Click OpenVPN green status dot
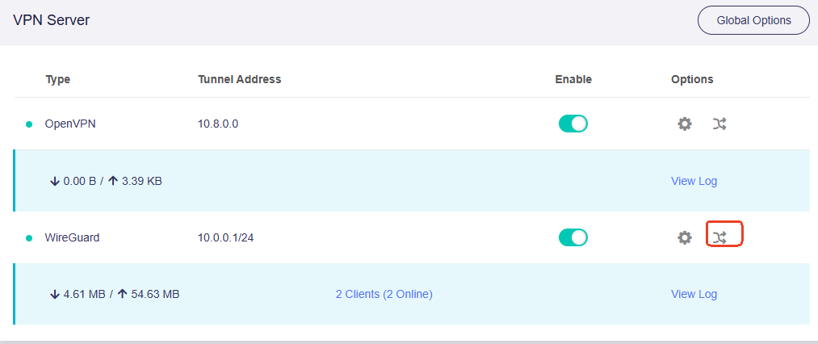 (29, 124)
